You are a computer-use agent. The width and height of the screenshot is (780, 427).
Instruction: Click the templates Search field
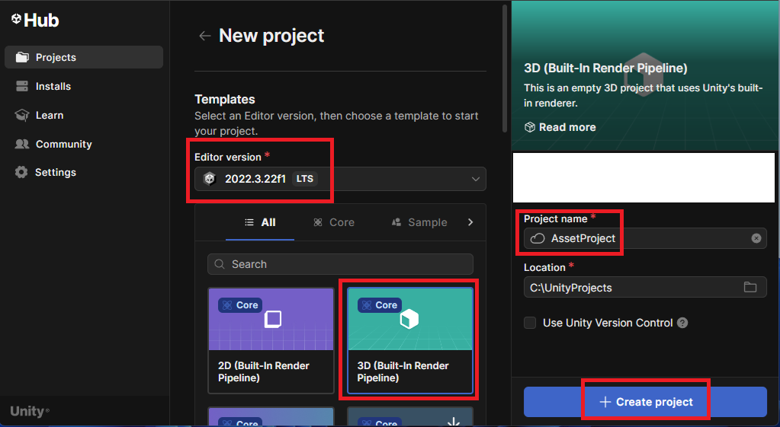point(340,264)
